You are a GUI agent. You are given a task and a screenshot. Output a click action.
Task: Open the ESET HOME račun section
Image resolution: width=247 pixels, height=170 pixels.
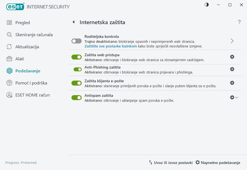[x=33, y=95]
